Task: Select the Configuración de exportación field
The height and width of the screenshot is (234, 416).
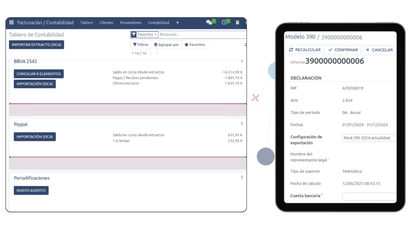Action: [x=369, y=138]
